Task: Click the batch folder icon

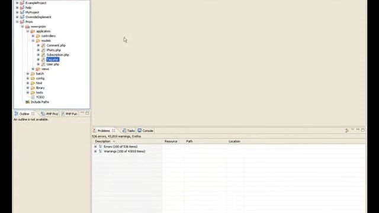Action: [33, 73]
